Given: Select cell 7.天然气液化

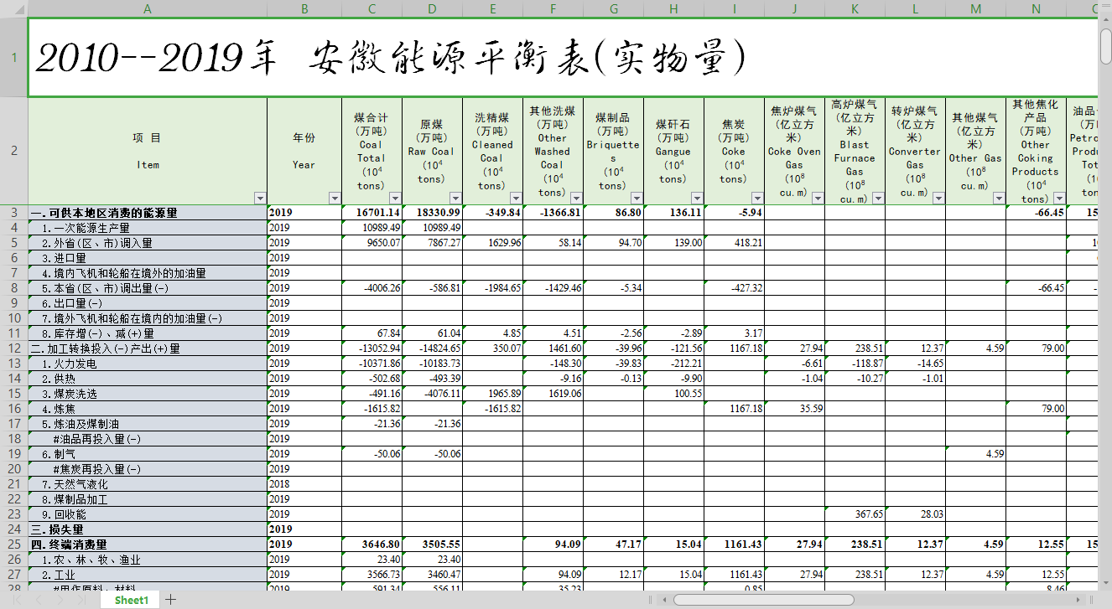Looking at the screenshot, I should pyautogui.click(x=148, y=484).
